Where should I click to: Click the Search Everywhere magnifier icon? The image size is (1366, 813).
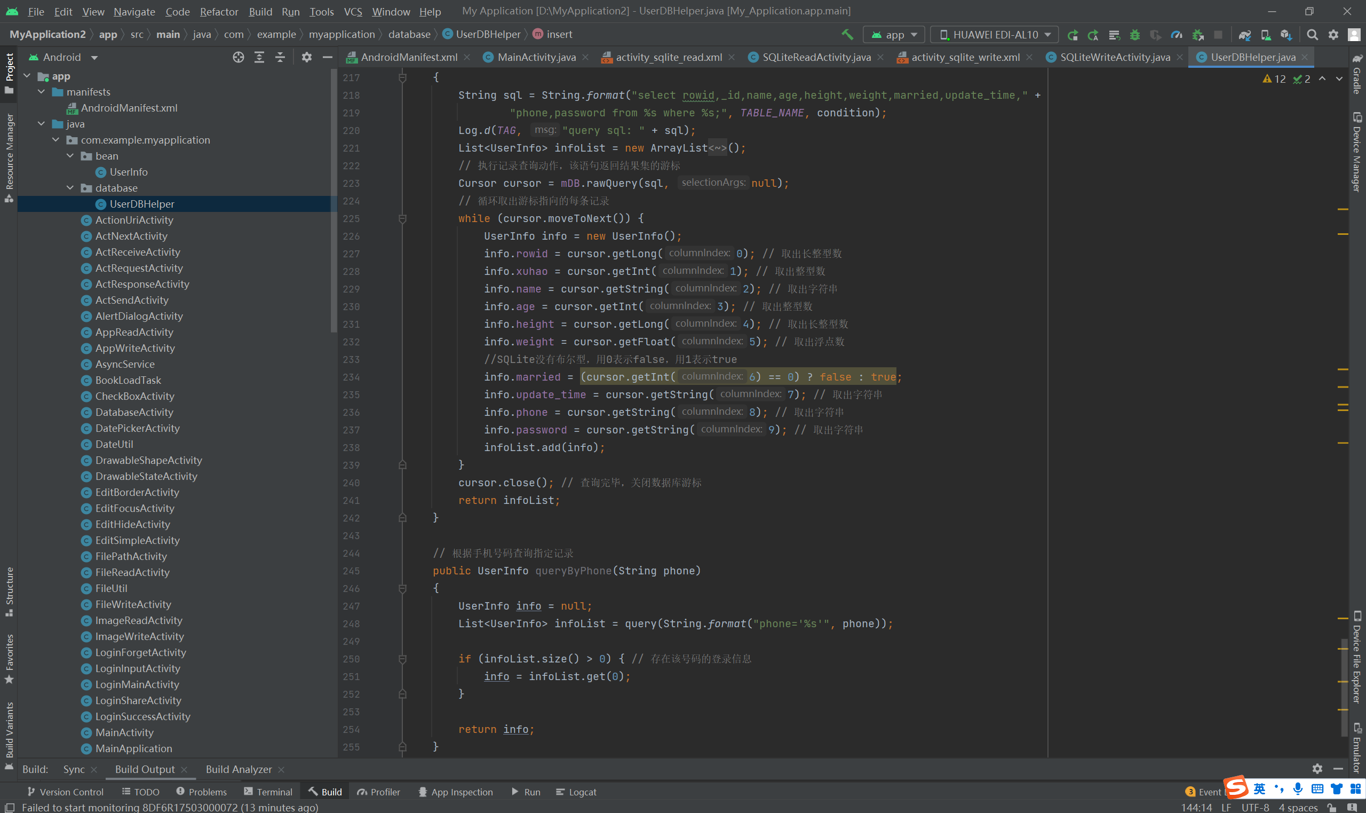pyautogui.click(x=1312, y=35)
